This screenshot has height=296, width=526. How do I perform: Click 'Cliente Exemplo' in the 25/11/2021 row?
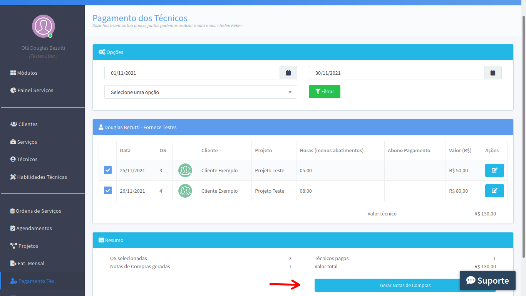219,170
